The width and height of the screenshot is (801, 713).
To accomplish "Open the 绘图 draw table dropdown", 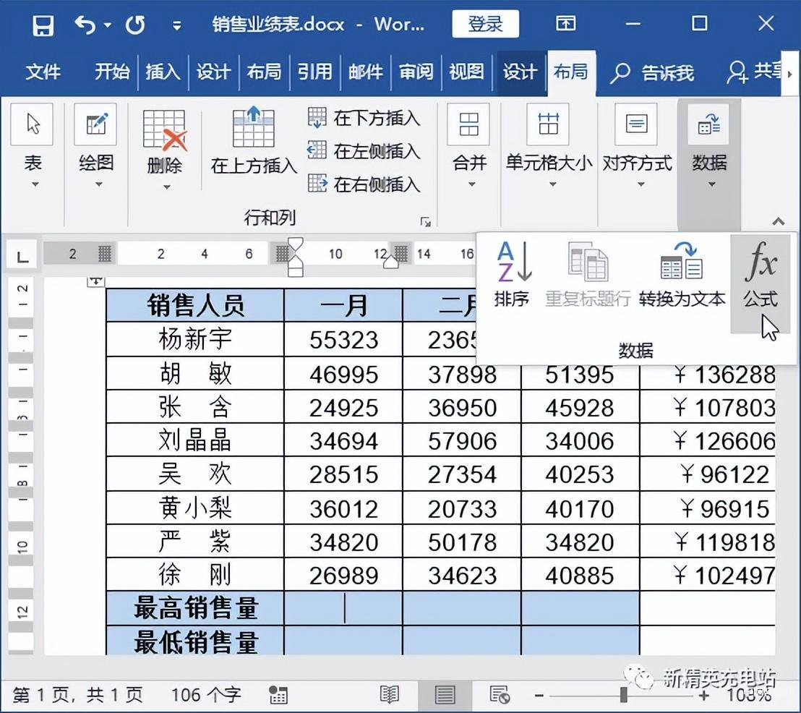I will (96, 147).
